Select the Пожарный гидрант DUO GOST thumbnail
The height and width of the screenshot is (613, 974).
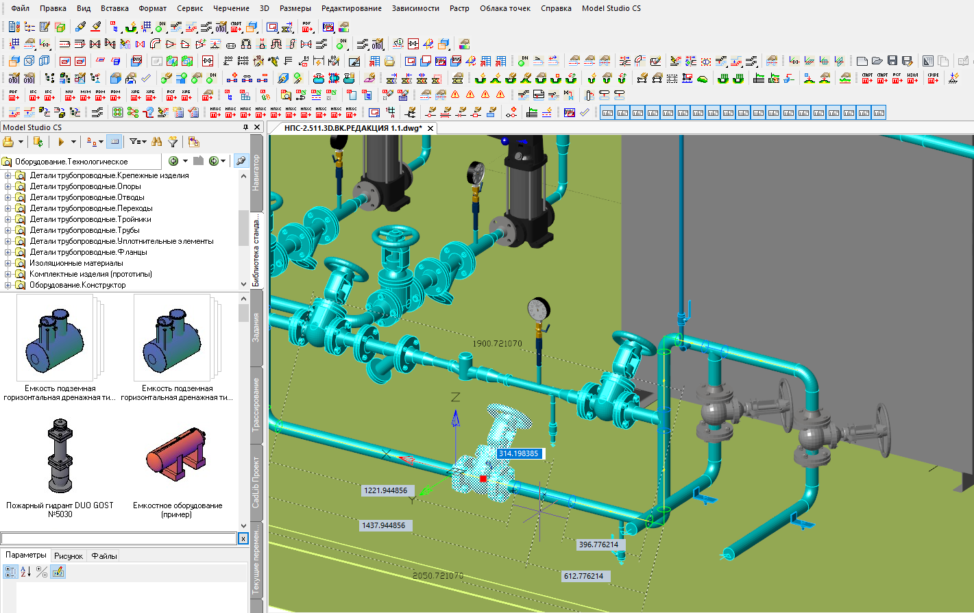pyautogui.click(x=60, y=456)
